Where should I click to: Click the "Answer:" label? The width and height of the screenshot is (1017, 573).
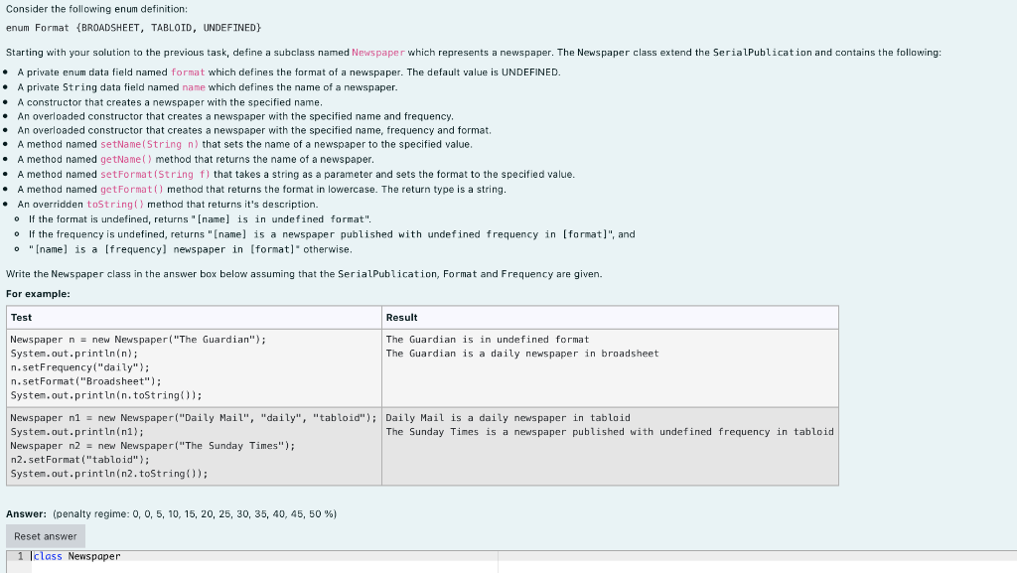click(21, 514)
